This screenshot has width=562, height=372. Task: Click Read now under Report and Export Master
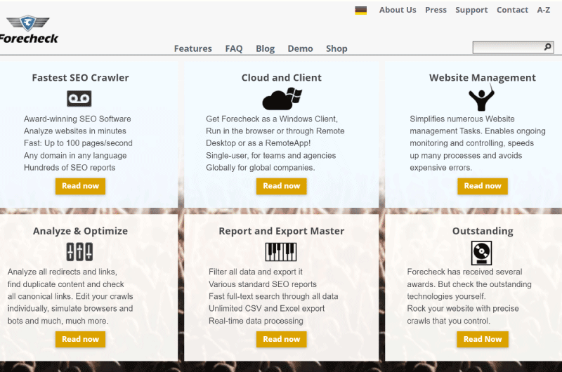(282, 339)
